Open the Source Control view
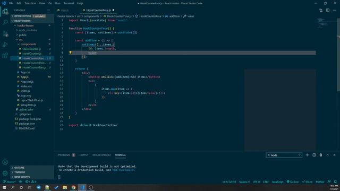The image size is (340, 191). click(5, 33)
